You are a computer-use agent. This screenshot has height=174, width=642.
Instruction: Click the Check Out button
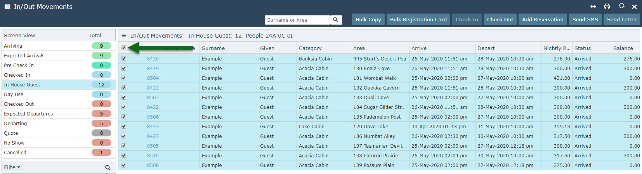(500, 20)
